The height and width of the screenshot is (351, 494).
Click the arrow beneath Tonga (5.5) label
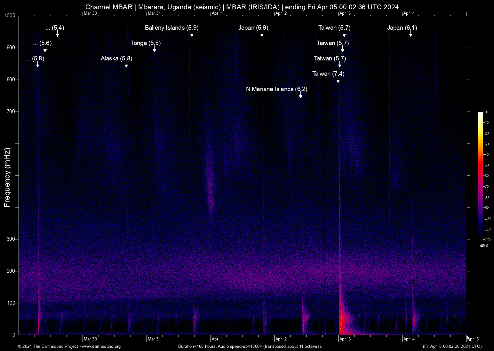coord(155,50)
